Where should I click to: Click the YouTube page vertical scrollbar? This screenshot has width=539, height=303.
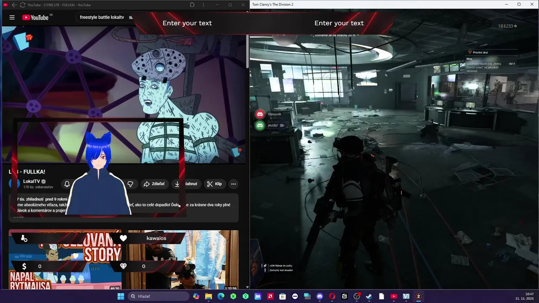pyautogui.click(x=248, y=50)
